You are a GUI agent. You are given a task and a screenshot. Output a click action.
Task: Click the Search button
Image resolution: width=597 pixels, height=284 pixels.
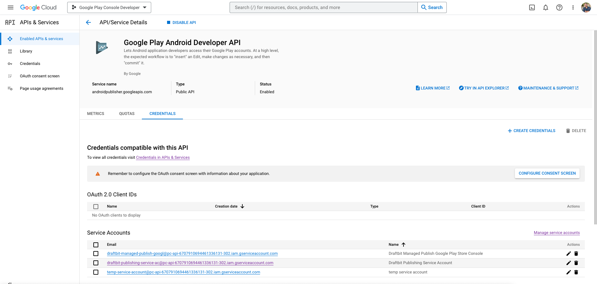pos(432,7)
